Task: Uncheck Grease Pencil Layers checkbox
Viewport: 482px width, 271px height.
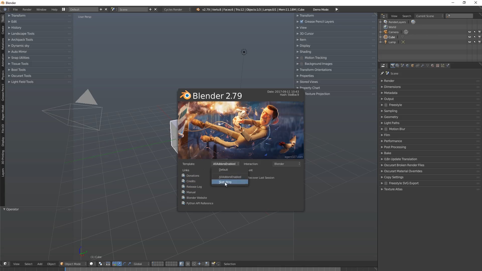Action: [x=302, y=21]
